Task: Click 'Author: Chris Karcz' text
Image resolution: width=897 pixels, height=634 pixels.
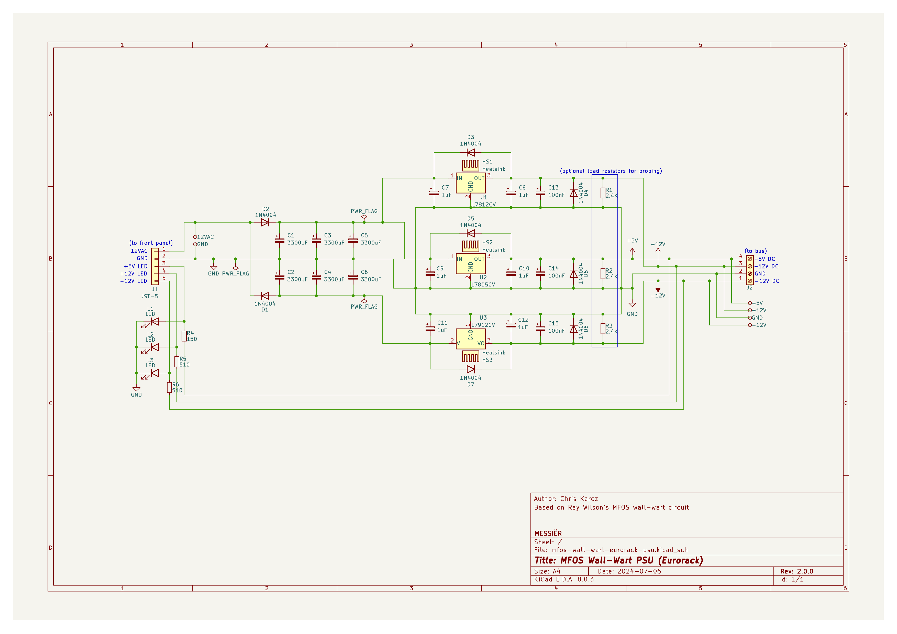Action: pyautogui.click(x=566, y=499)
